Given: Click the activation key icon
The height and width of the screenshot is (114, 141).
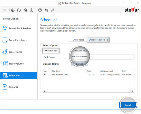Looking at the screenshot, I should point(53,10).
